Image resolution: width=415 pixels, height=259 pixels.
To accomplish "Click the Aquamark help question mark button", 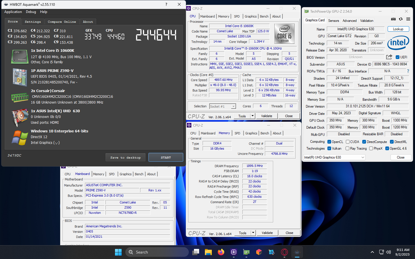I will coord(166,4).
